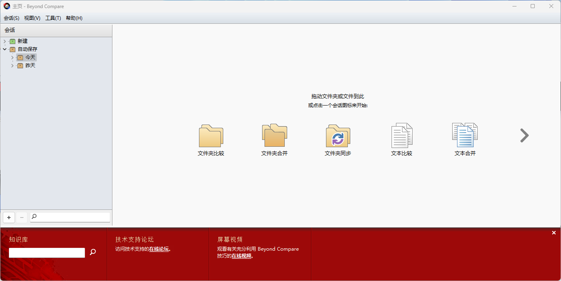Expand the 新建 tree node

5,41
